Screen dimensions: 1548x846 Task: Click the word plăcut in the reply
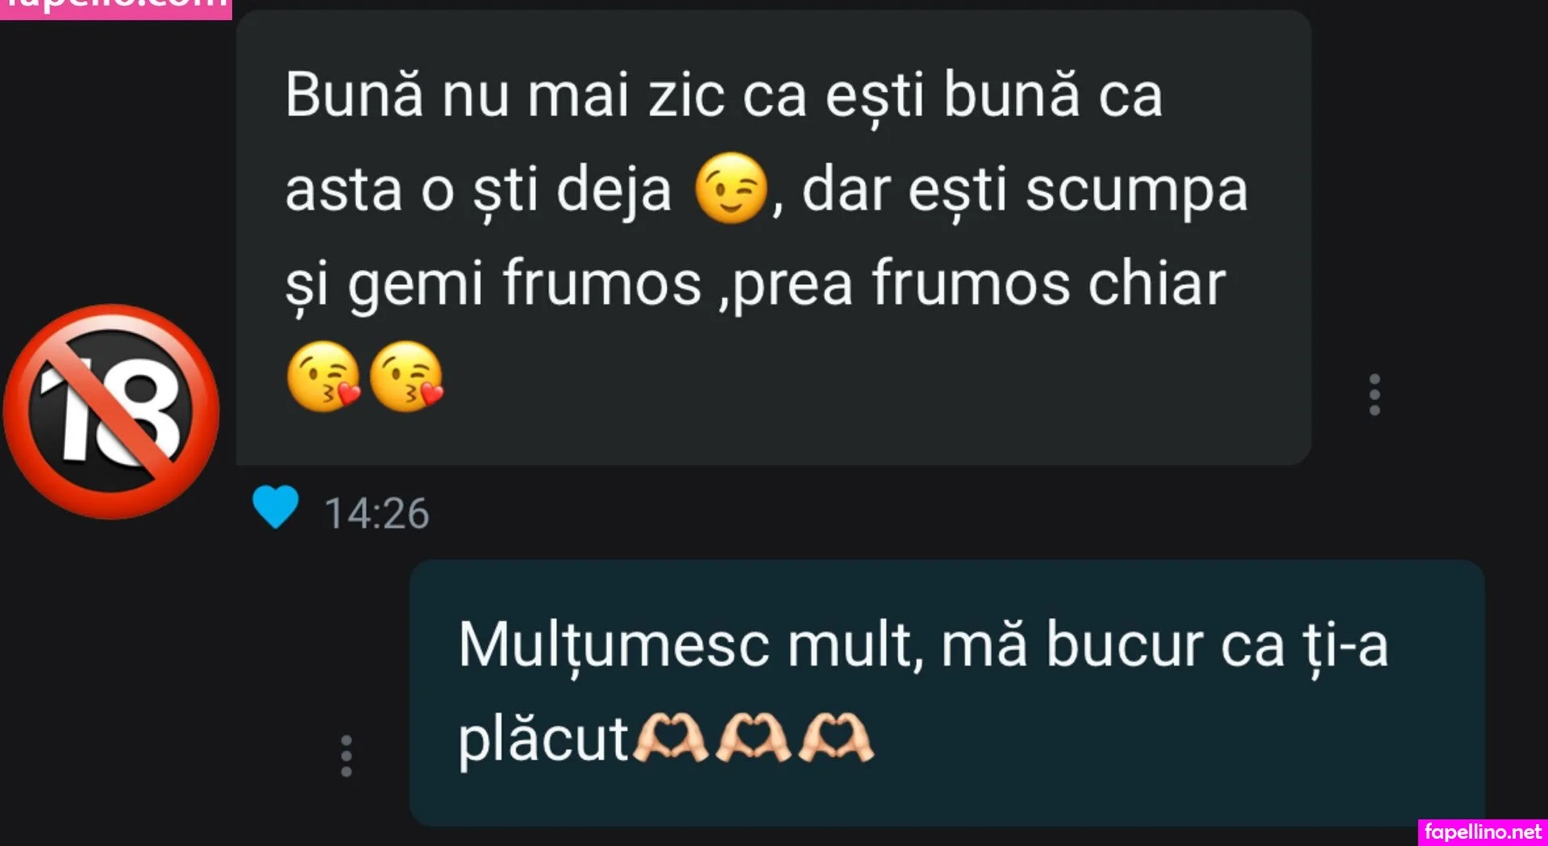click(543, 739)
